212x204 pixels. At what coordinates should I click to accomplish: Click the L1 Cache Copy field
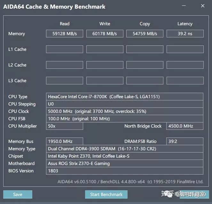(x=145, y=49)
